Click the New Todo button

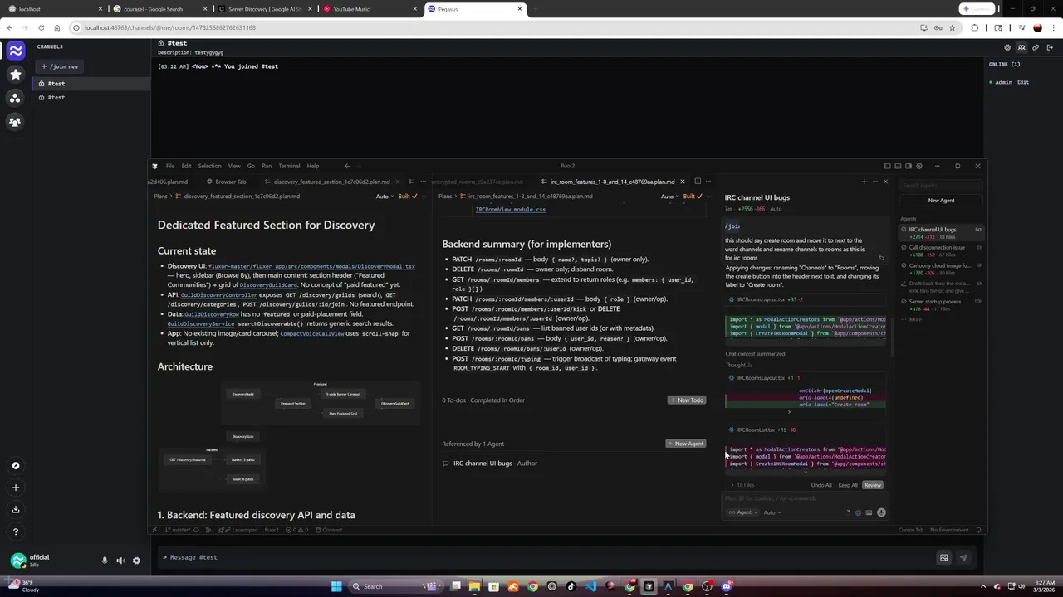coord(687,400)
